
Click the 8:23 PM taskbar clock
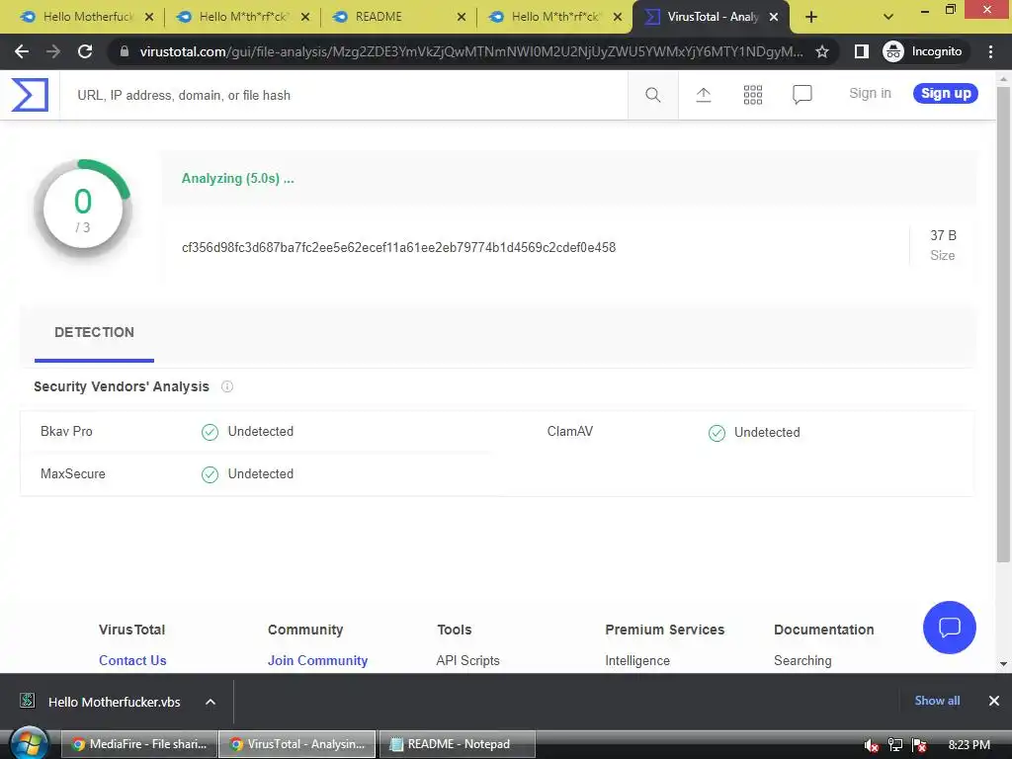pos(969,745)
